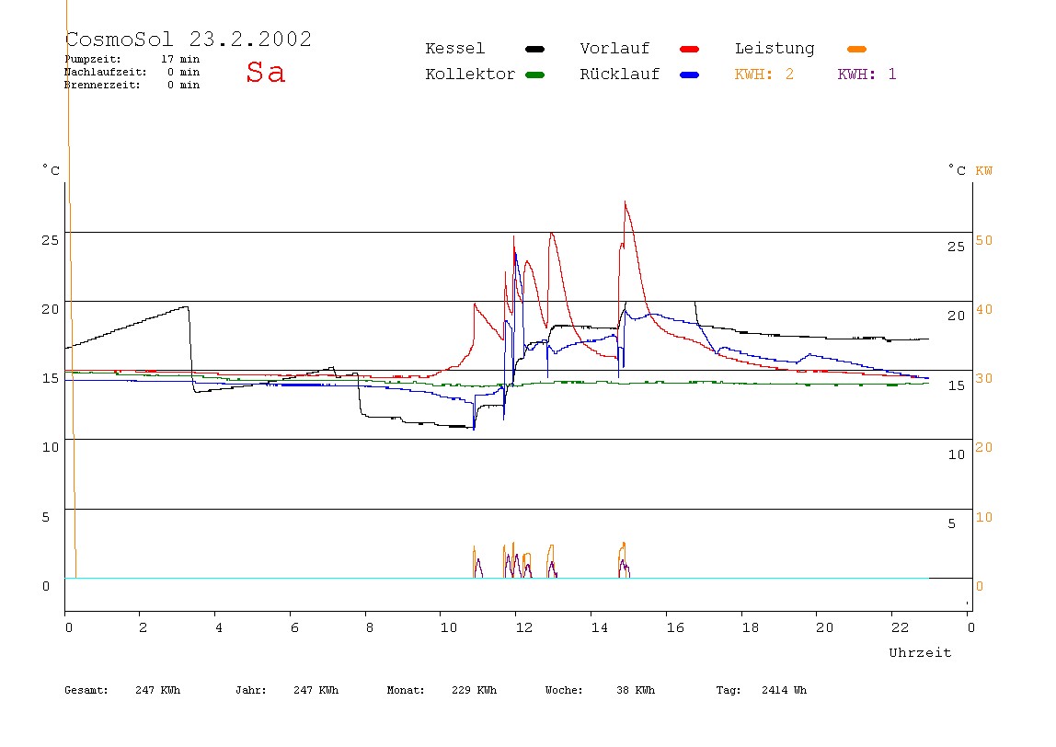Click the red 'Sa' weekday label

[x=265, y=72]
